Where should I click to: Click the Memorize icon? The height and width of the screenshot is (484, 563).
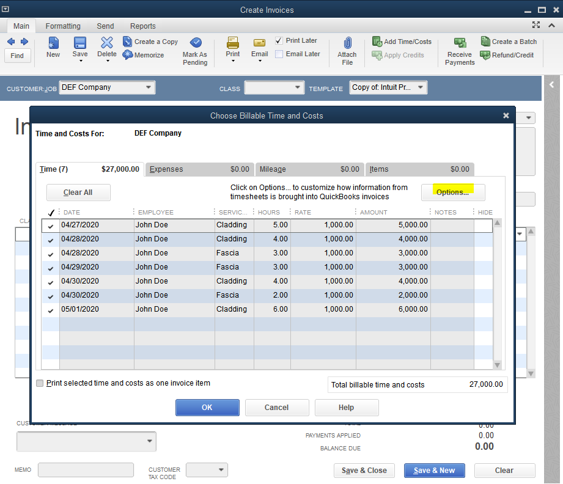pos(128,55)
